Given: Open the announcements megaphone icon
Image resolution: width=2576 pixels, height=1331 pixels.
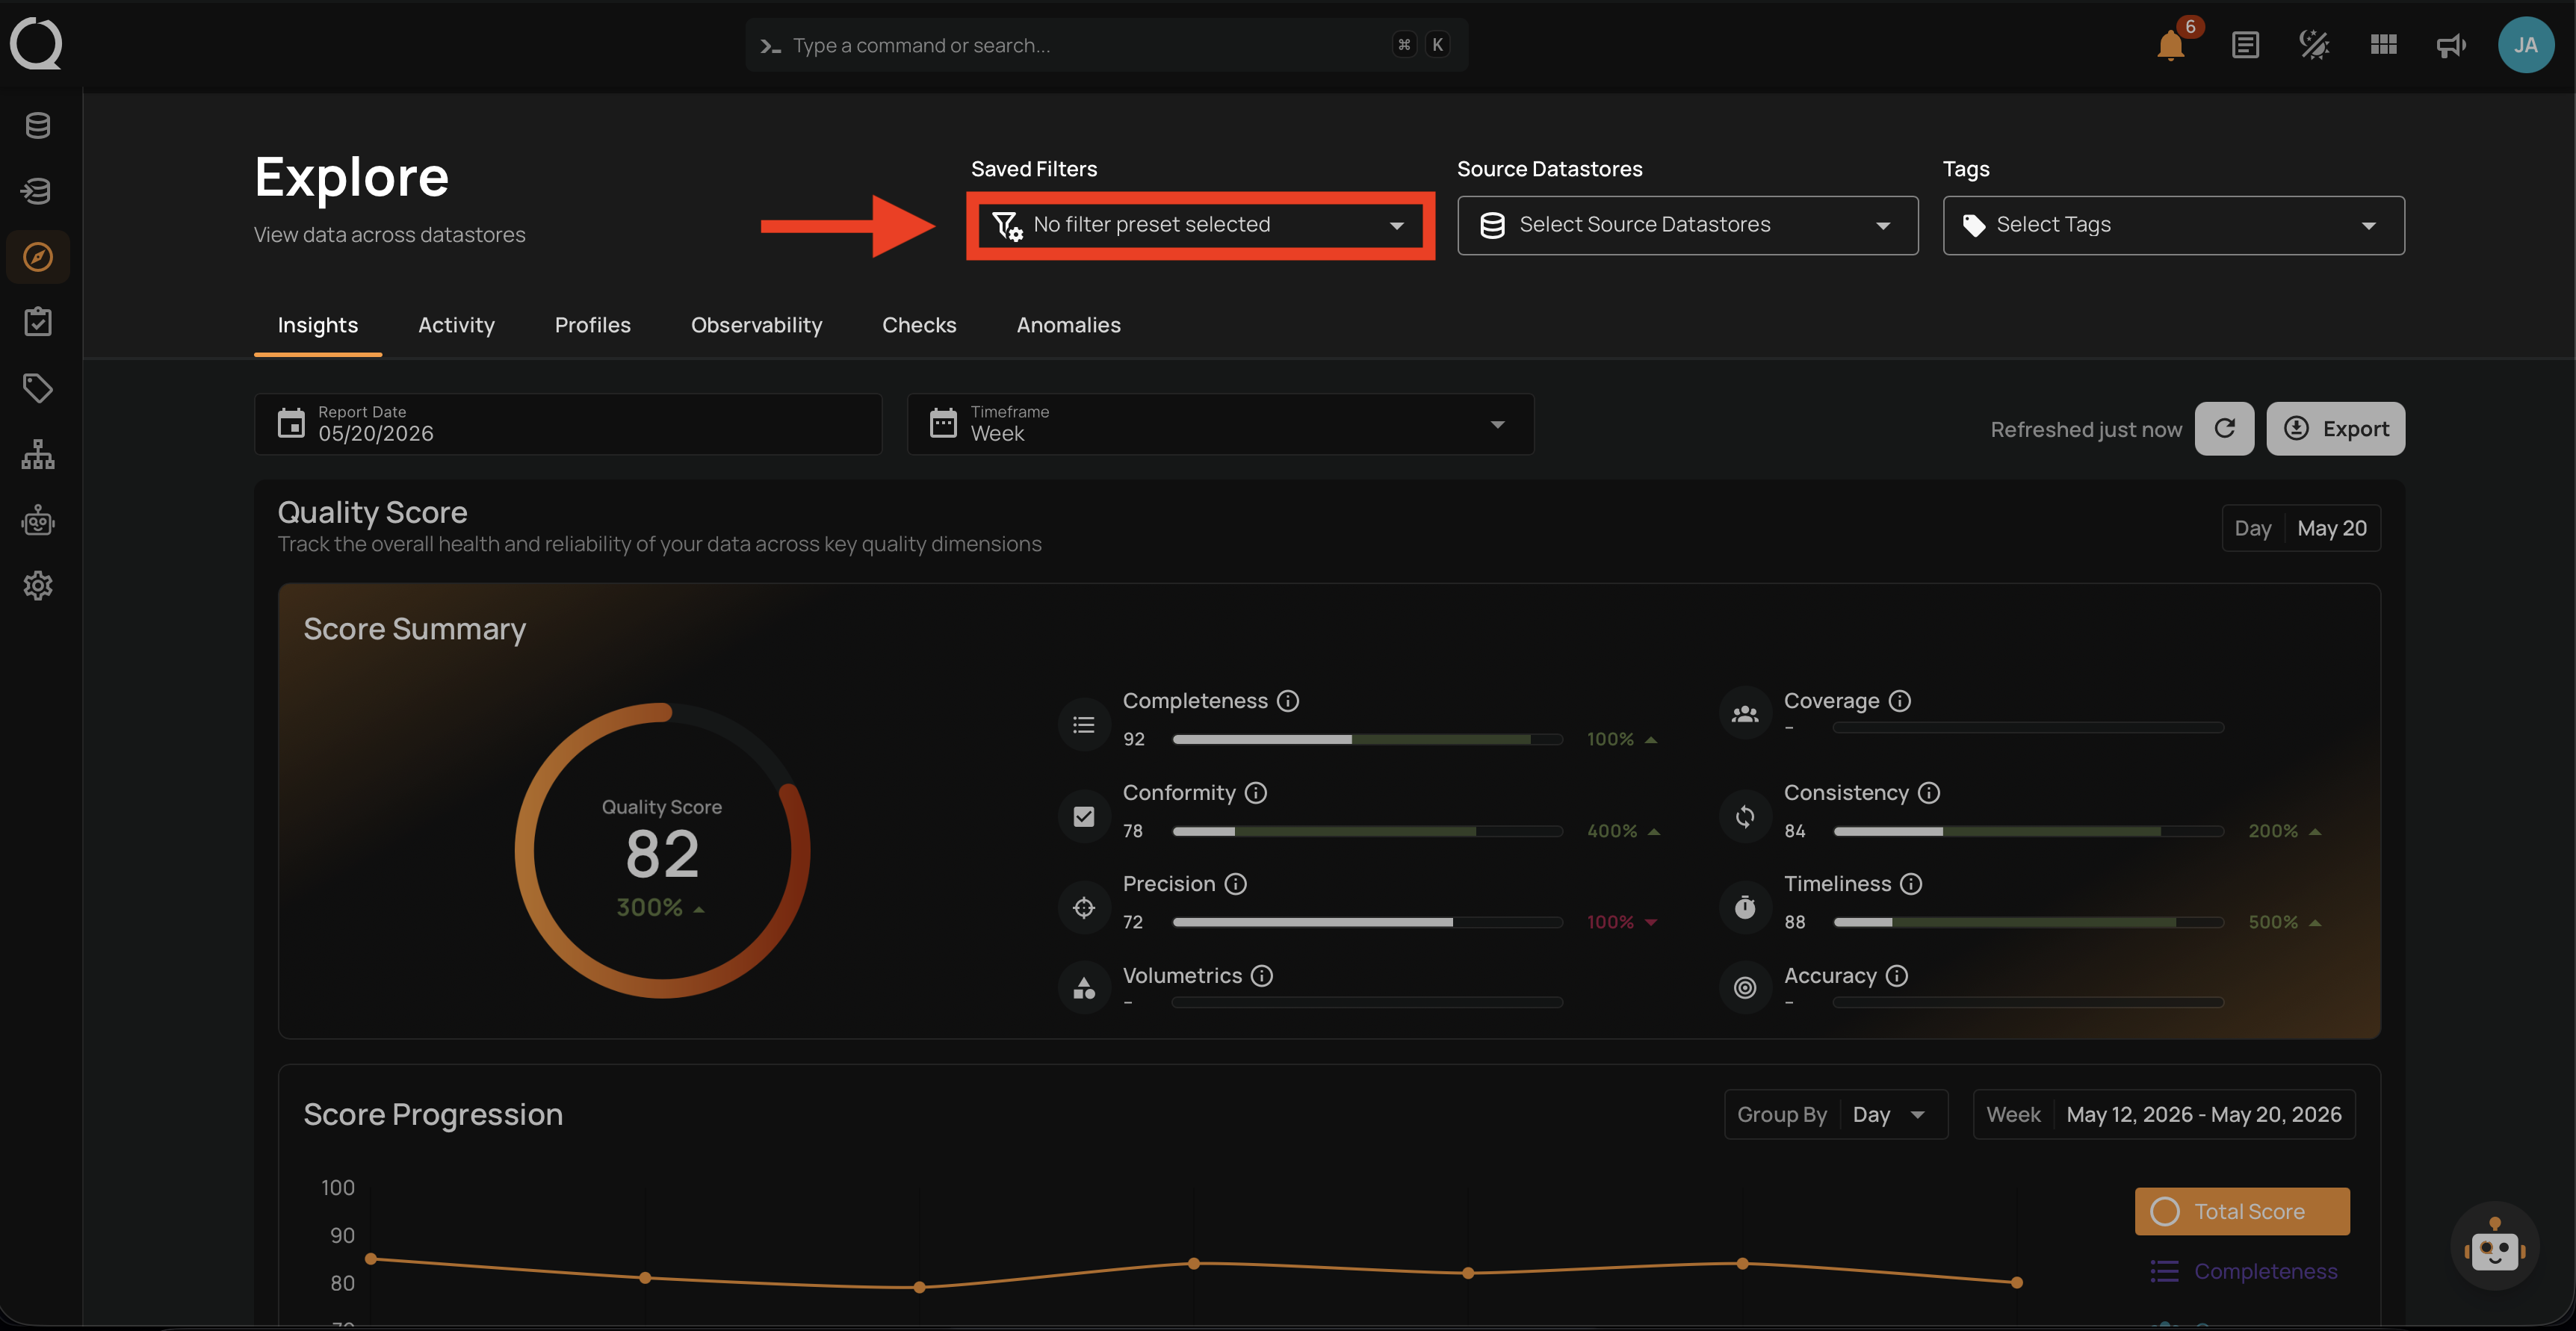Looking at the screenshot, I should (2451, 45).
